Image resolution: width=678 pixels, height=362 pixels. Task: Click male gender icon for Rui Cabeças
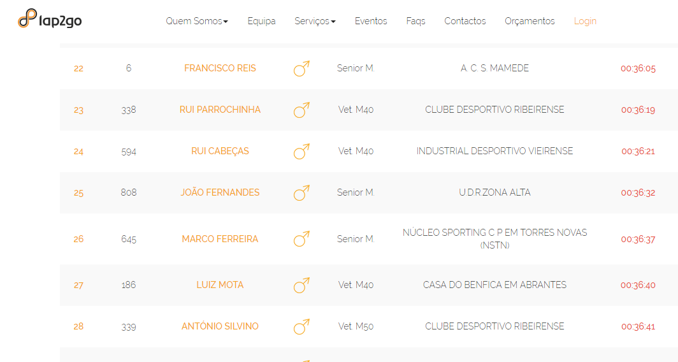click(301, 152)
